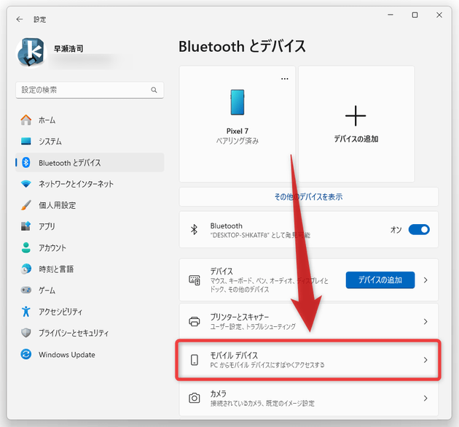Expand the デバイス row chevron
Image resolution: width=459 pixels, height=427 pixels.
425,280
